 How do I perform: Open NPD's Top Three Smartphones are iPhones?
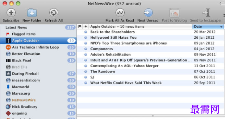tap(128, 43)
